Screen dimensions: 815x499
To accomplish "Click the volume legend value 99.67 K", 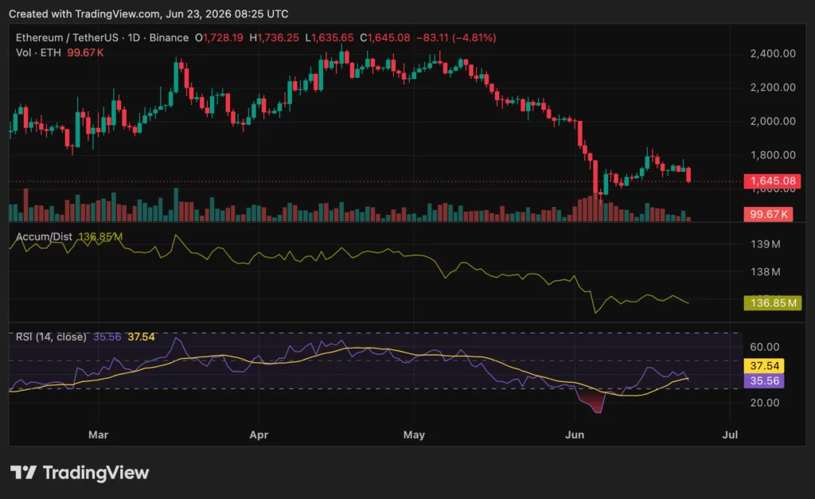I will coord(85,53).
